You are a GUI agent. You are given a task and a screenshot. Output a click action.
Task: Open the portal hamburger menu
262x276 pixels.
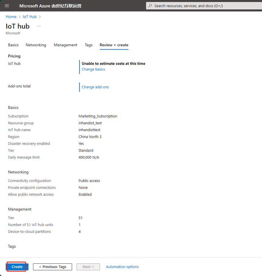tap(7, 6)
